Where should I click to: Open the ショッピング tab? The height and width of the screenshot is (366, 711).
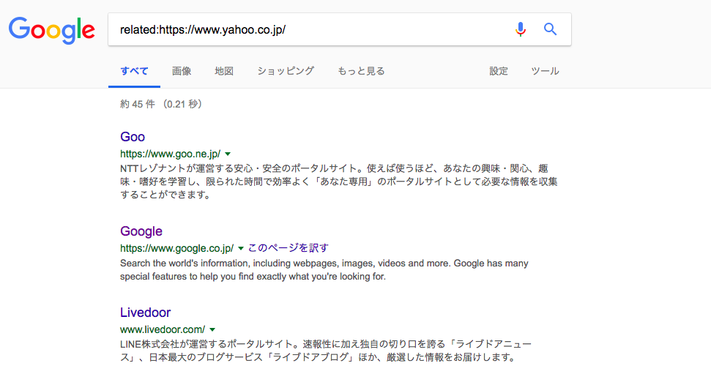click(x=286, y=71)
